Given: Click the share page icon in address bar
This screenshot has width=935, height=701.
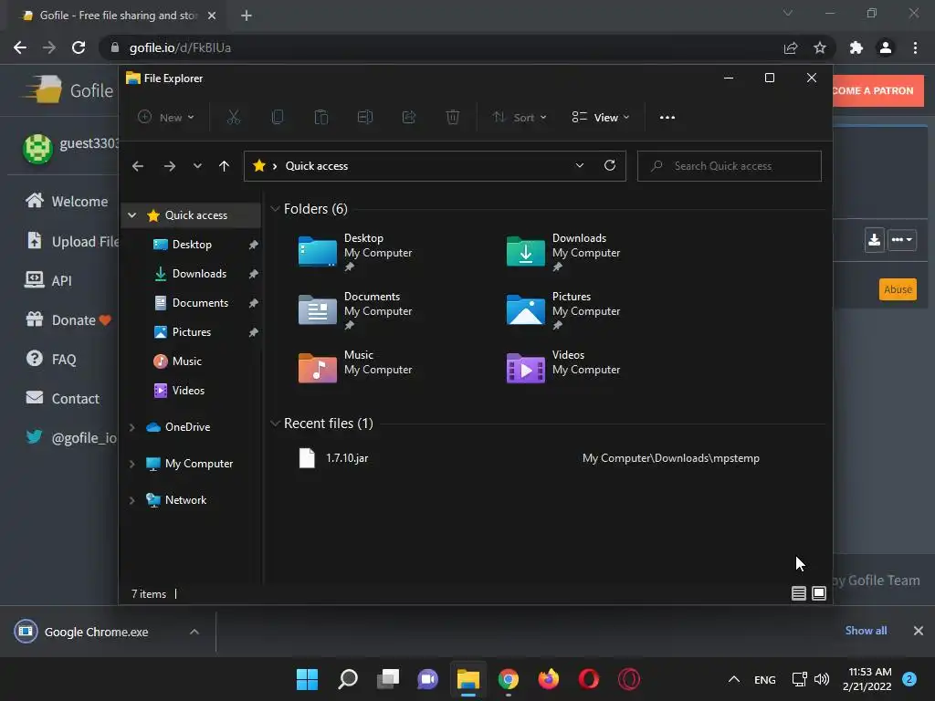Looking at the screenshot, I should (x=791, y=47).
